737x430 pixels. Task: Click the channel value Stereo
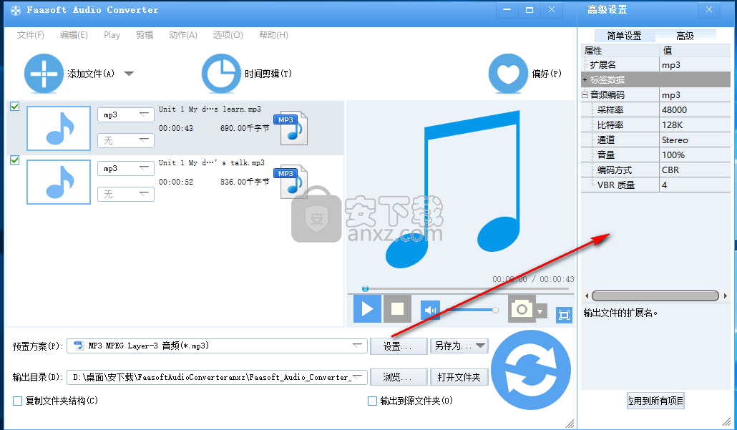675,140
